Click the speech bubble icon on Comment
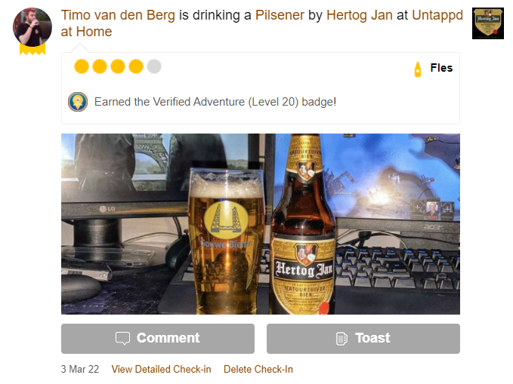Screen dimensions: 513x384 pyautogui.click(x=122, y=338)
